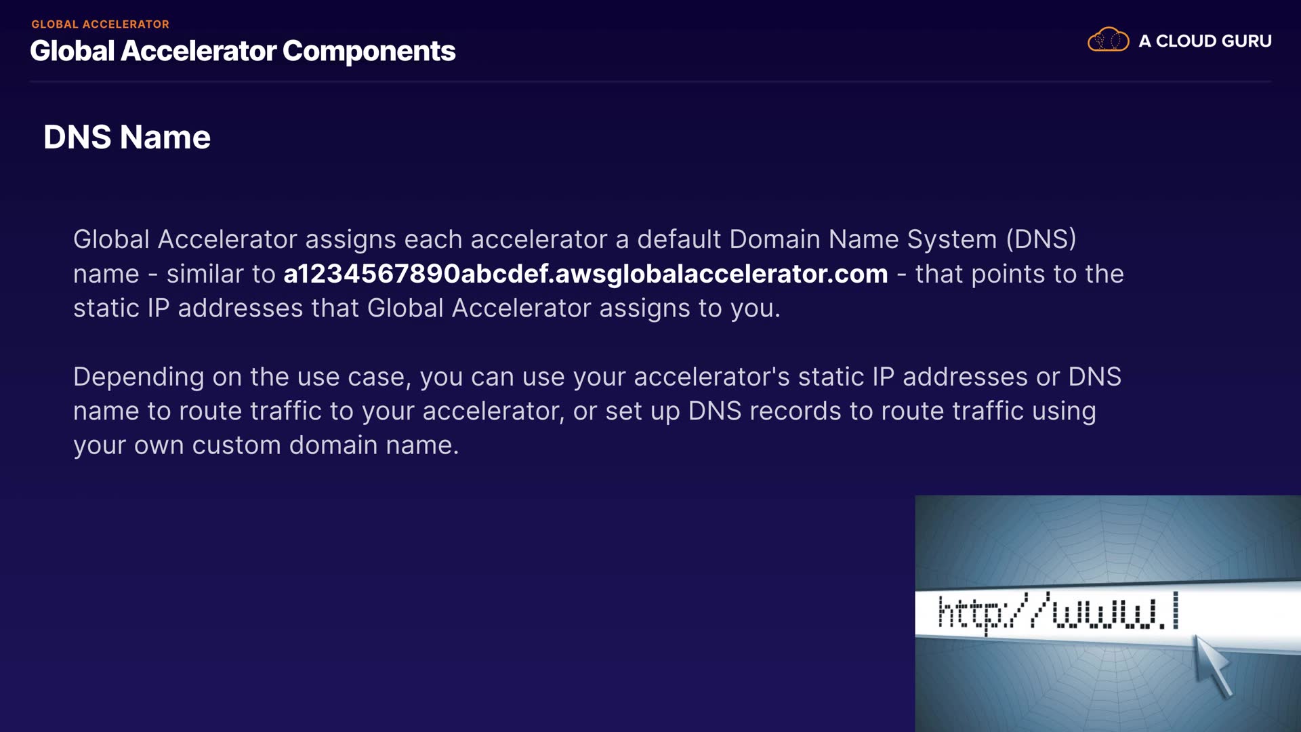The image size is (1301, 732).
Task: Click the words set up DNS records
Action: [x=723, y=411]
